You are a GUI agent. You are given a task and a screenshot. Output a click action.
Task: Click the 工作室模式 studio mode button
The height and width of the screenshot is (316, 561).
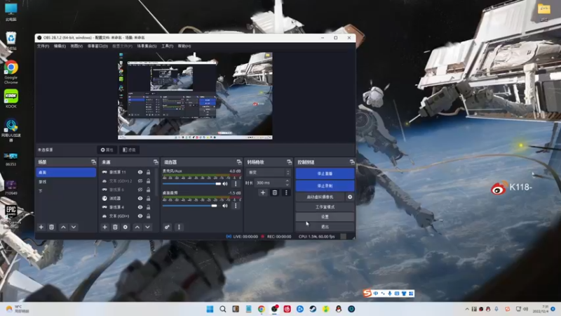(325, 207)
